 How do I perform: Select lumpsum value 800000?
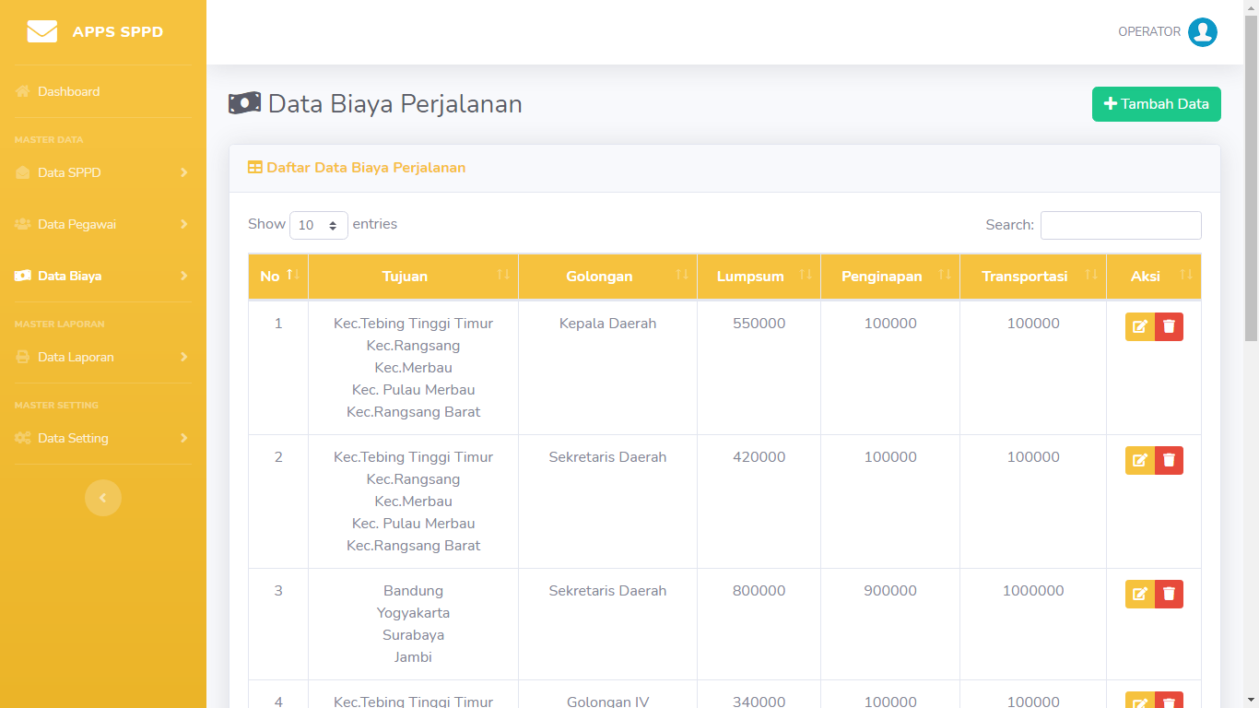[x=759, y=591]
